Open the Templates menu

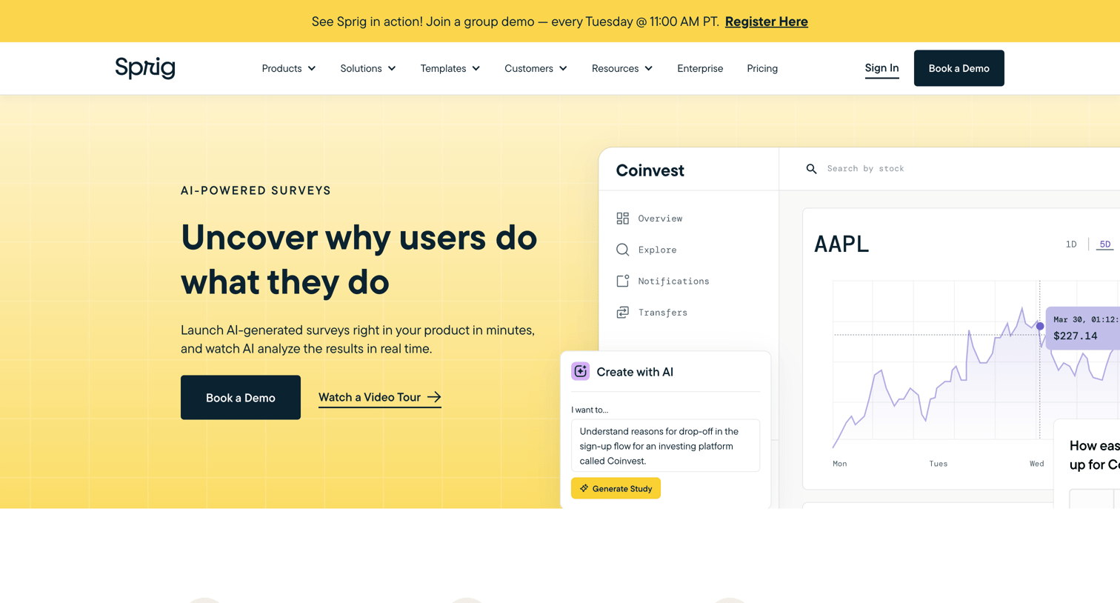[450, 68]
